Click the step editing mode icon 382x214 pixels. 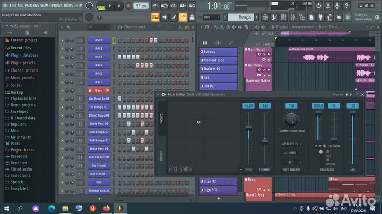(x=173, y=17)
